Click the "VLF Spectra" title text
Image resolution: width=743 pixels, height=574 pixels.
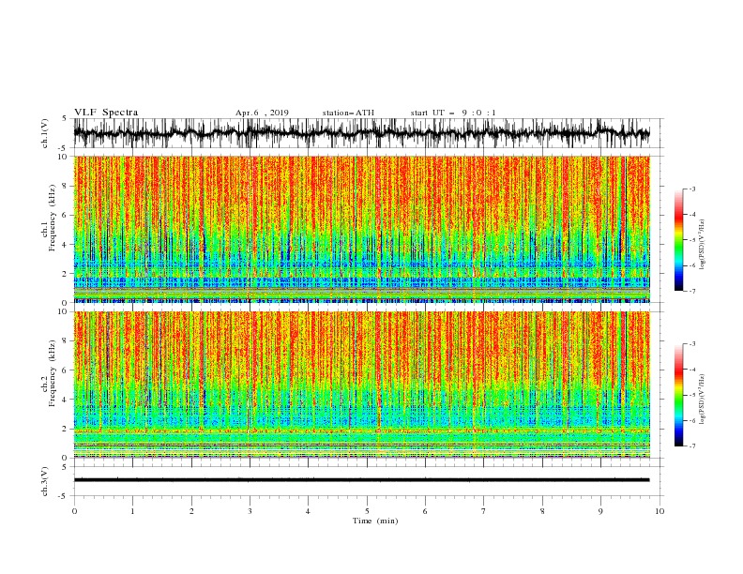click(x=106, y=113)
